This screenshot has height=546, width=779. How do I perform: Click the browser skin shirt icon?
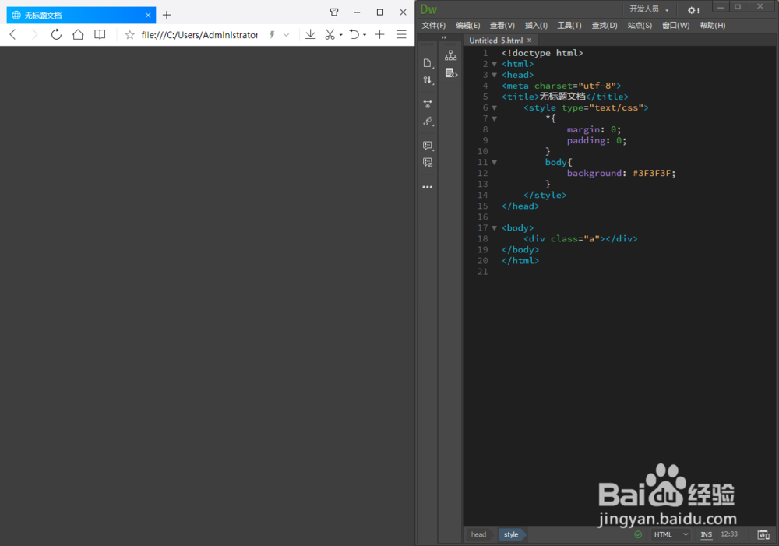[334, 12]
